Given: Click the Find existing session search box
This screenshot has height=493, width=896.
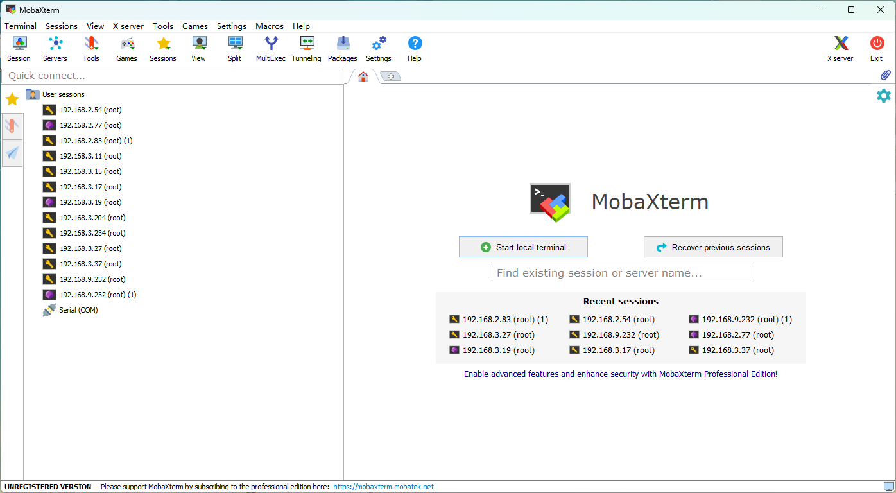Looking at the screenshot, I should (x=621, y=273).
